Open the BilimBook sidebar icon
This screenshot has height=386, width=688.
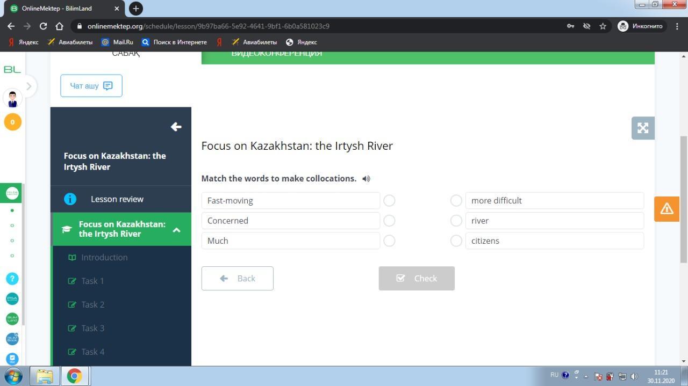point(12,339)
